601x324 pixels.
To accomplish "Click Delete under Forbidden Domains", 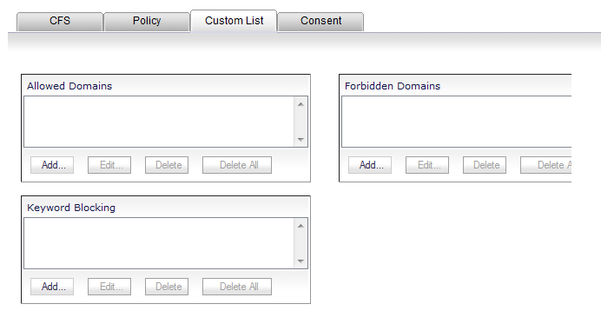I will [x=485, y=165].
